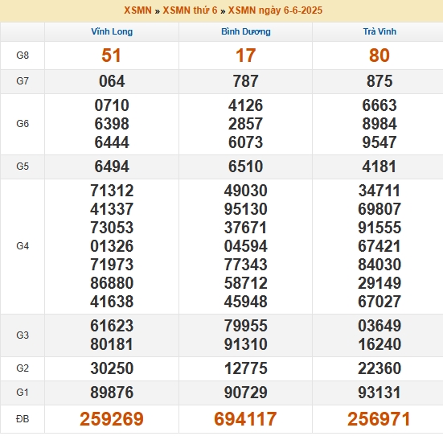Click G2 number 12775
This screenshot has height=436, width=443.
click(246, 368)
